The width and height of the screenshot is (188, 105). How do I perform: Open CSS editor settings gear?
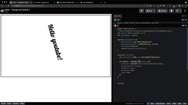click(x=183, y=20)
